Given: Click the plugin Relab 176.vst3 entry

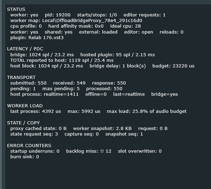Looking at the screenshot, I should (x=37, y=38).
